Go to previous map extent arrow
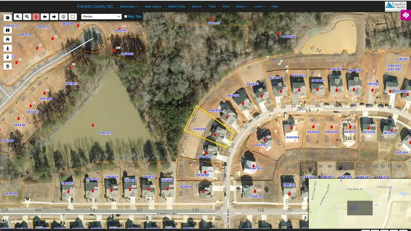This screenshot has width=411, height=231. (x=45, y=16)
